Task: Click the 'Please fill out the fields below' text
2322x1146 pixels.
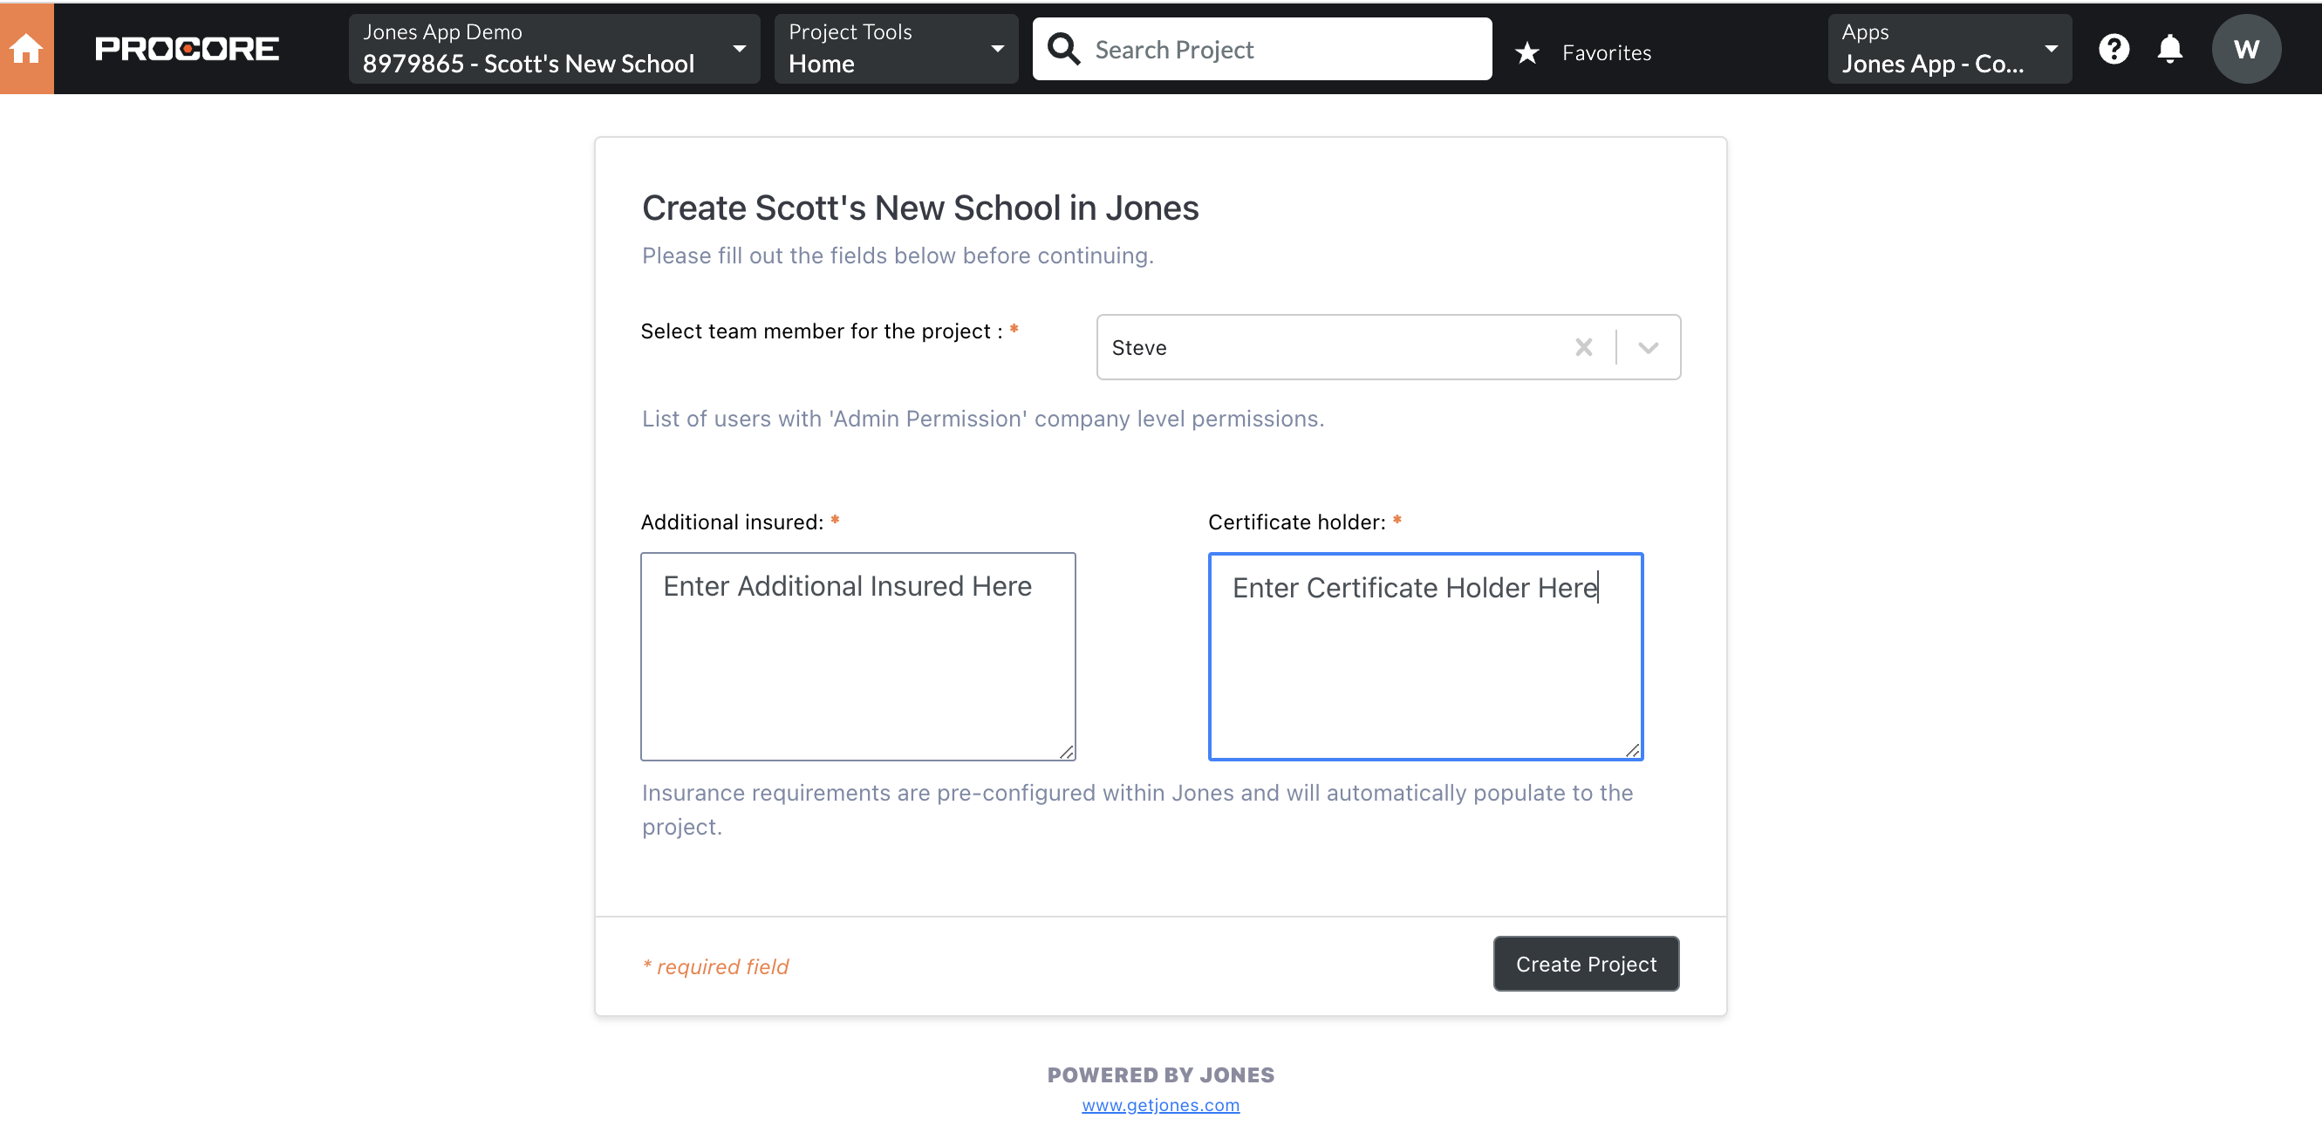Action: (x=897, y=255)
